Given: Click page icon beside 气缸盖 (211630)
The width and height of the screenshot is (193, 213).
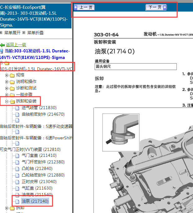Looking at the screenshot, I should click(17, 189).
